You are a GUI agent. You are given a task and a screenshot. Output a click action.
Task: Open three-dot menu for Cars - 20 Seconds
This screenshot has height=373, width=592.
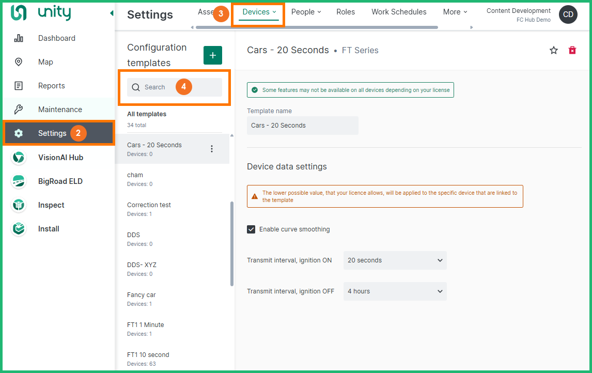tap(211, 149)
